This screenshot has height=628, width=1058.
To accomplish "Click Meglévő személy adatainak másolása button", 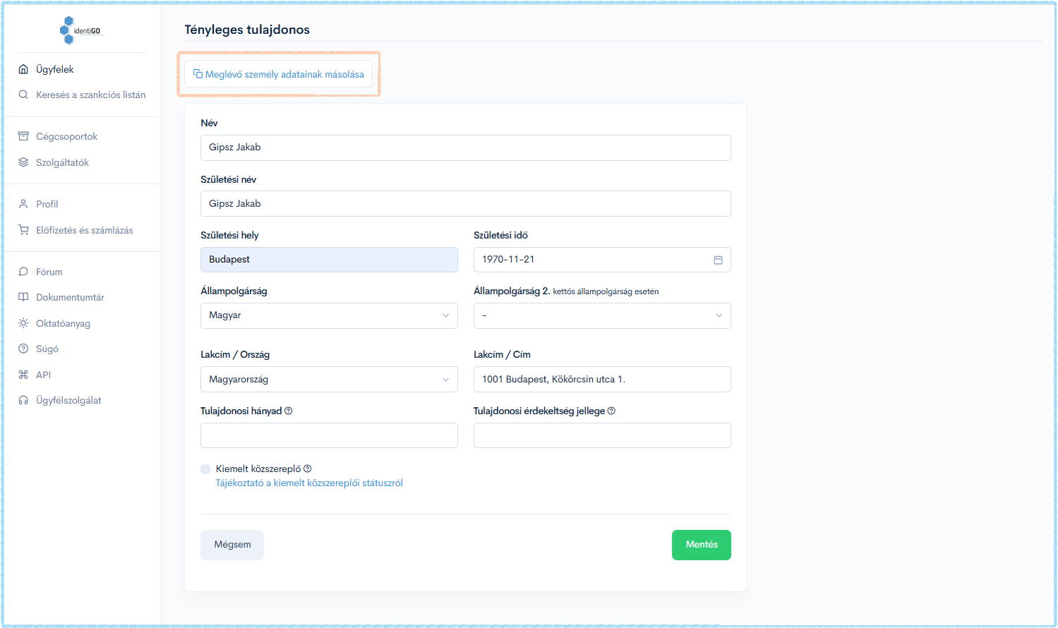I will tap(279, 74).
